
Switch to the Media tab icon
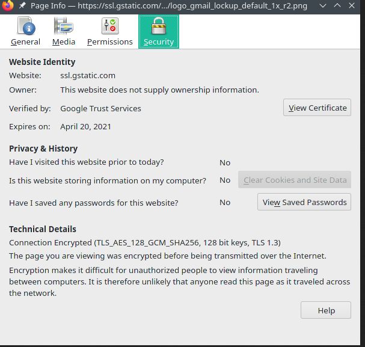(63, 26)
